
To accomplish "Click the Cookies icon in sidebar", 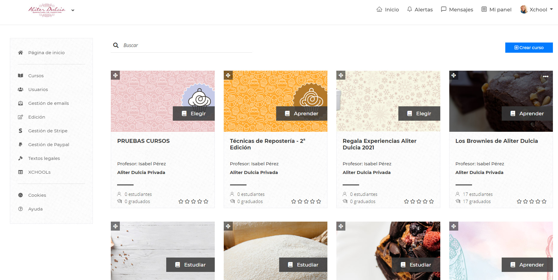I will coord(20,195).
